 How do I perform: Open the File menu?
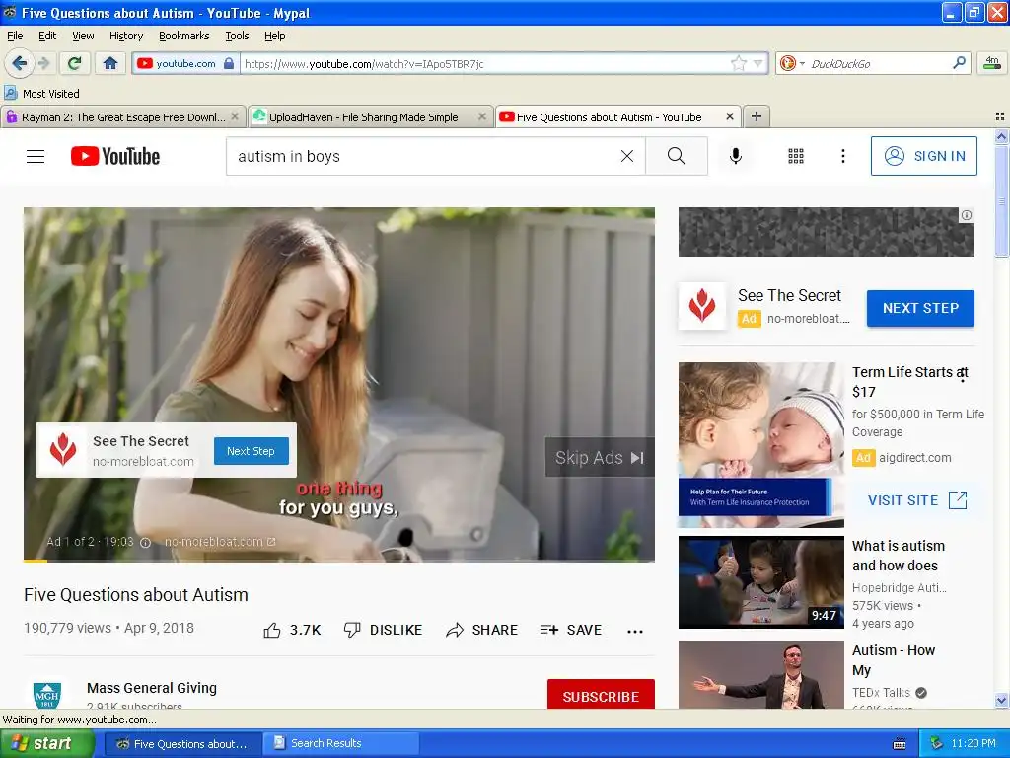pos(15,36)
